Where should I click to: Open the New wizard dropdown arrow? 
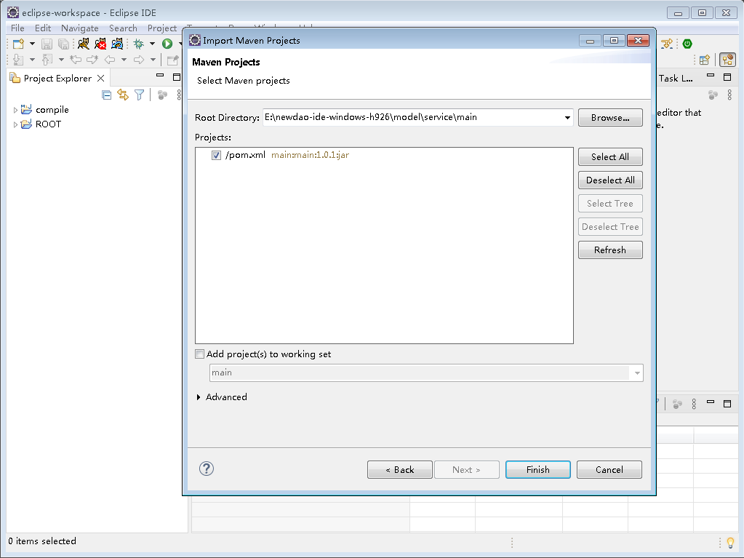coord(32,44)
